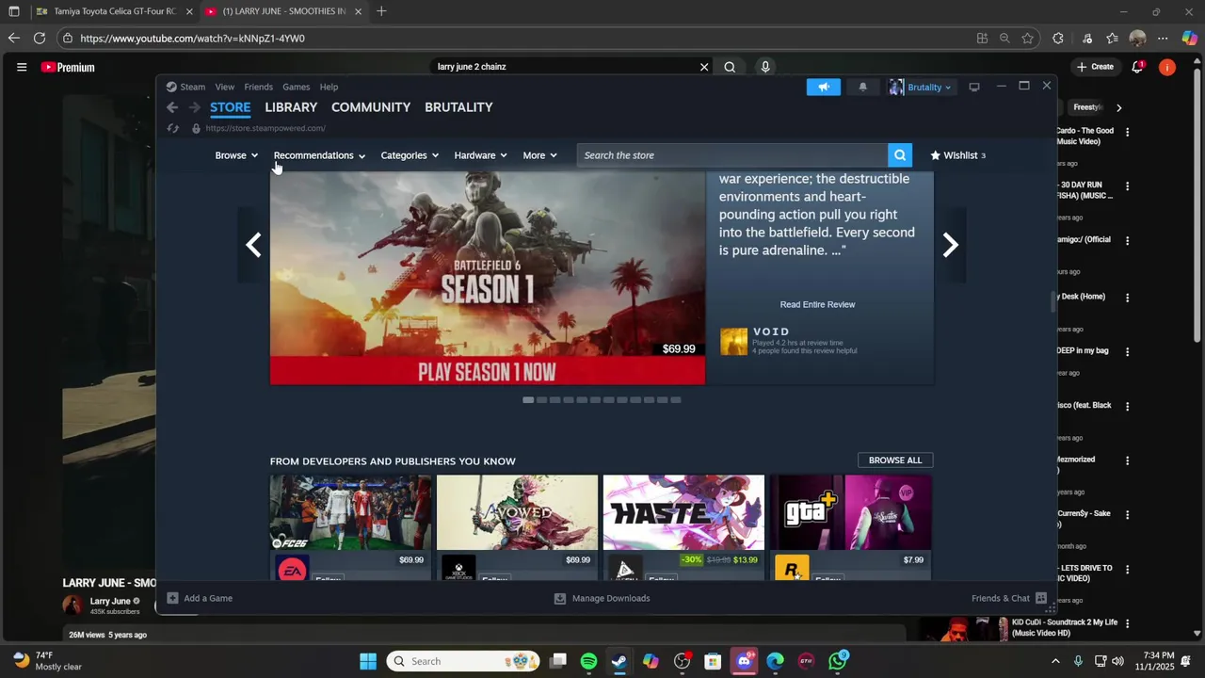This screenshot has width=1205, height=678.
Task: Open options for 'DEEP in my bag' video
Action: [1127, 351]
